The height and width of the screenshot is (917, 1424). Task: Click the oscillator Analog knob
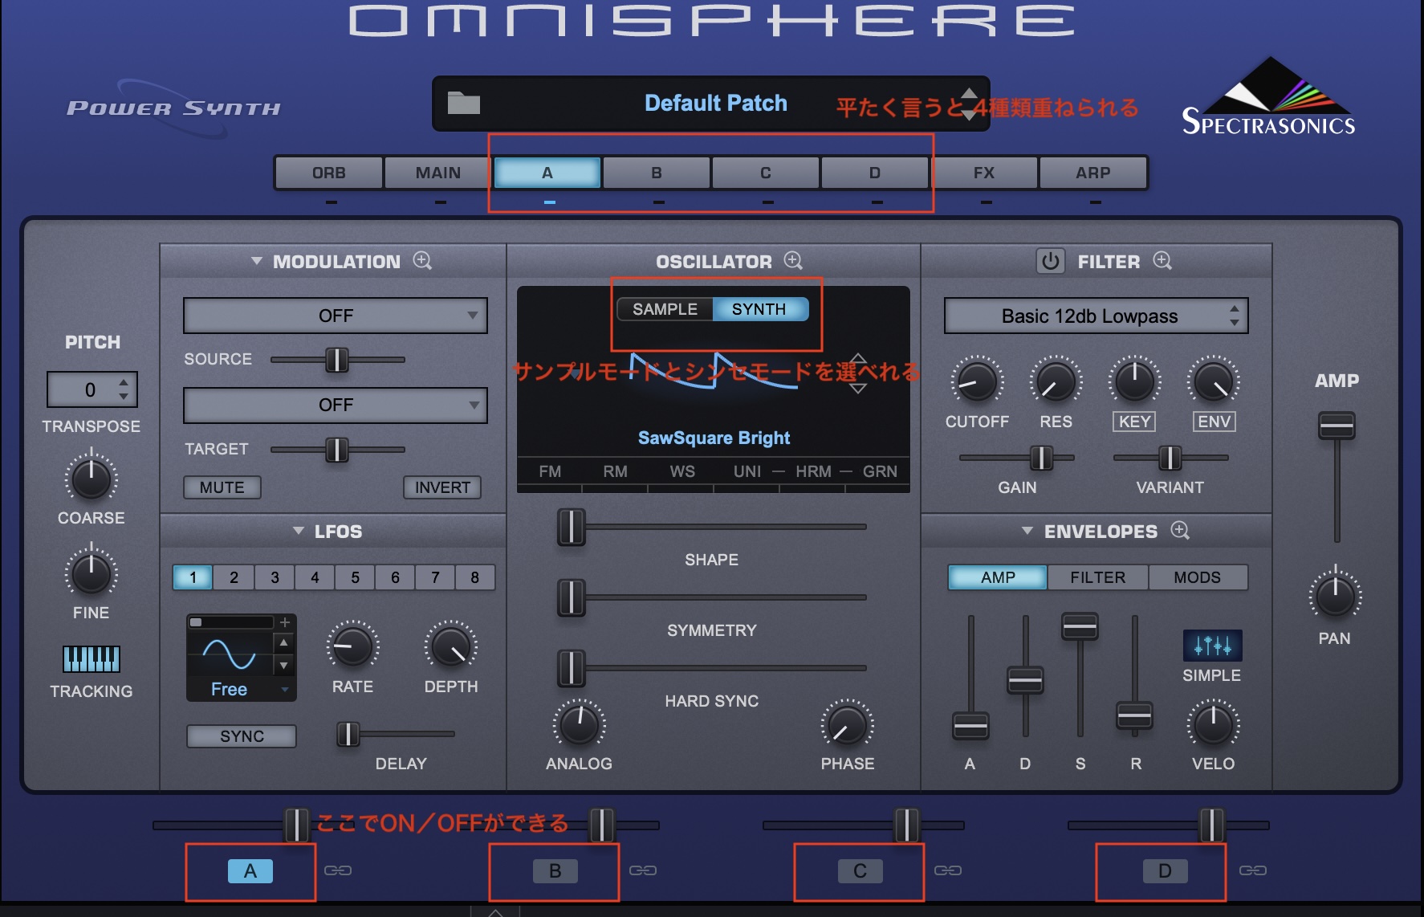579,724
